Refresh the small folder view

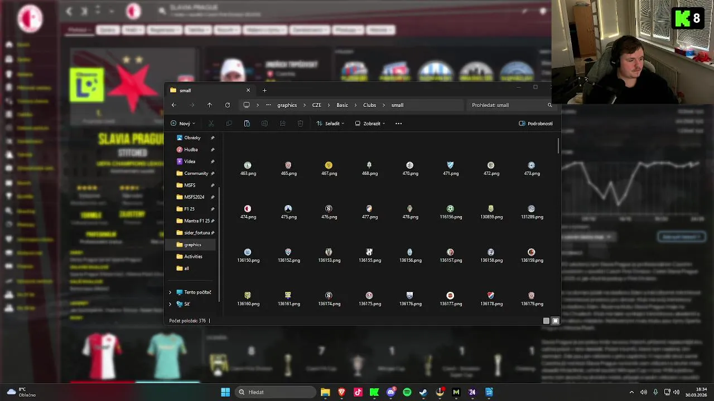click(227, 105)
